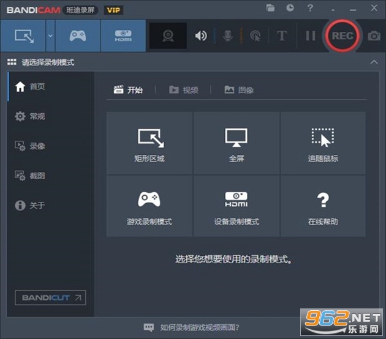This screenshot has width=386, height=339.
Task: Start recording with the REC button
Action: click(342, 36)
